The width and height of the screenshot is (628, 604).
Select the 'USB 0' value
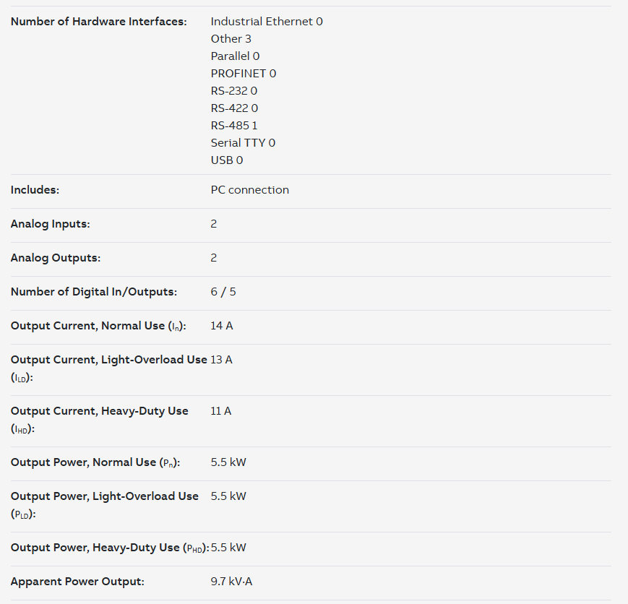point(227,160)
